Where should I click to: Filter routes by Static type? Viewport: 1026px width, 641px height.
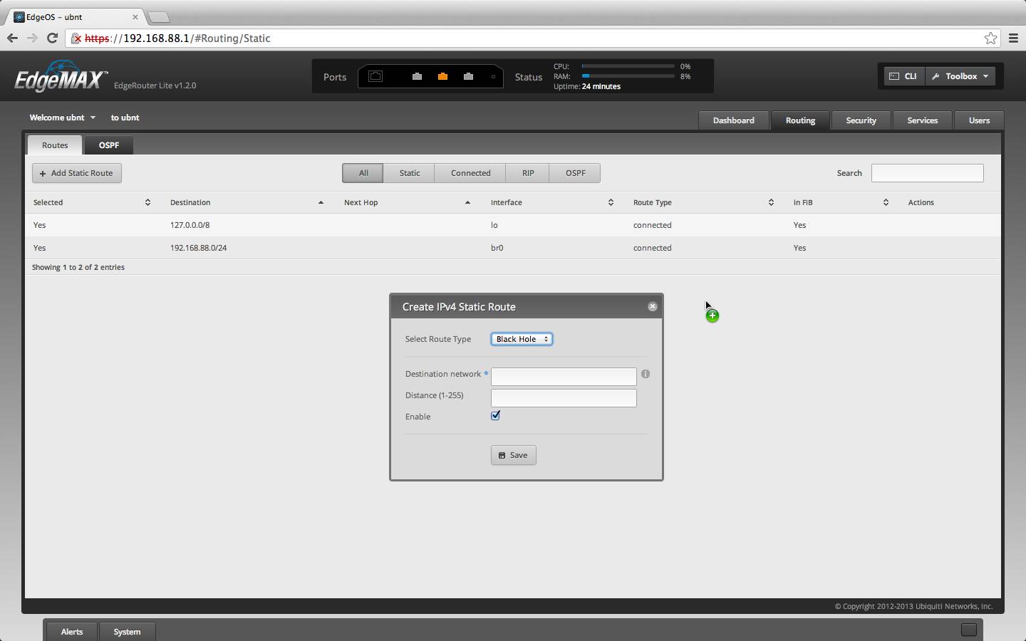409,173
